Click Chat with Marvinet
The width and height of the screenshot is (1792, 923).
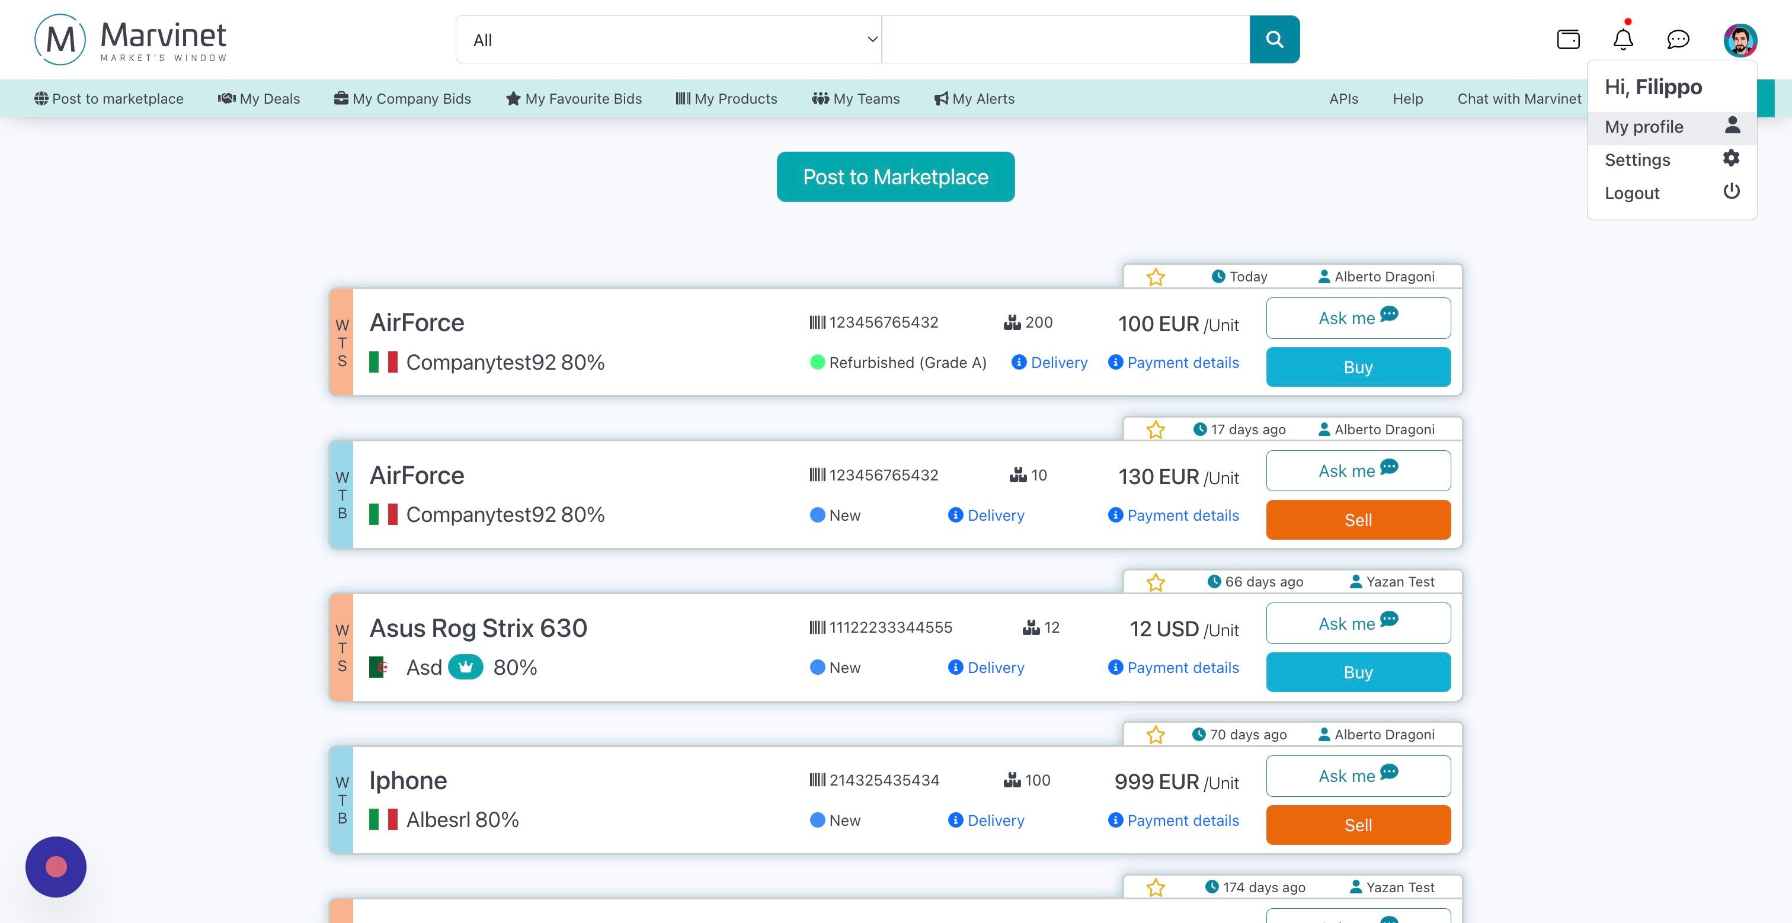click(x=1519, y=99)
